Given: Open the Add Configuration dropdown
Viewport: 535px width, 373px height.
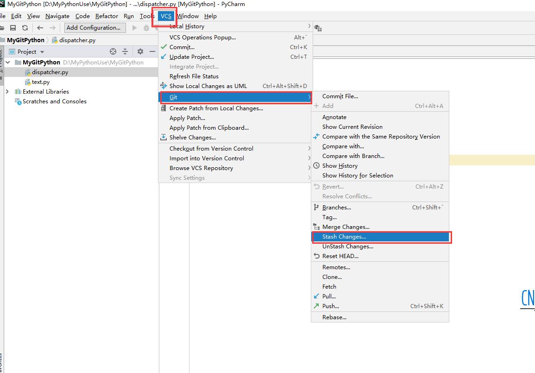Looking at the screenshot, I should point(95,28).
